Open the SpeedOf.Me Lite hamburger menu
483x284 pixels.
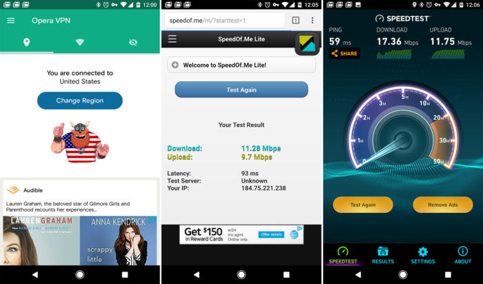(x=172, y=39)
